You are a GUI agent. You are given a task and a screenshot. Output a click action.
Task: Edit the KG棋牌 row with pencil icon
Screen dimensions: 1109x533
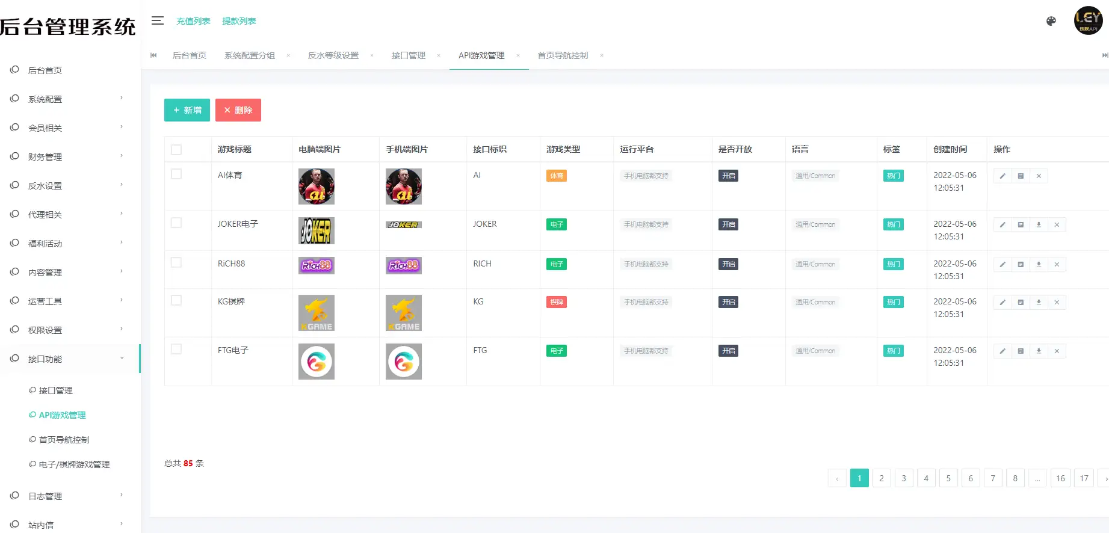click(x=1002, y=302)
